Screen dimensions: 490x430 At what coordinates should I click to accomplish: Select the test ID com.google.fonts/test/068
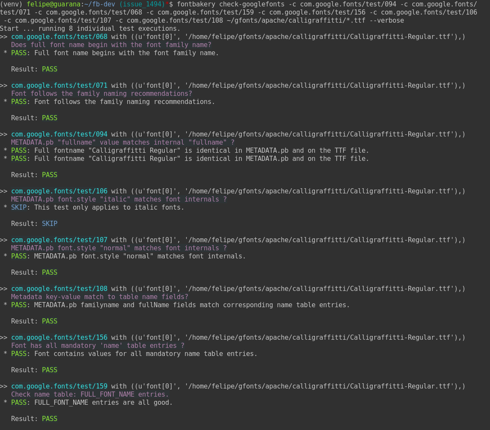click(59, 37)
